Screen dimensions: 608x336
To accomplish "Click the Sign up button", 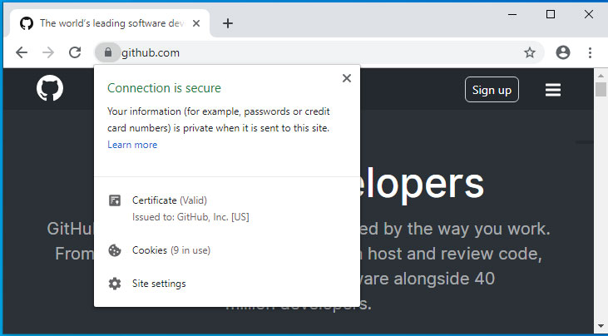I will (x=492, y=90).
